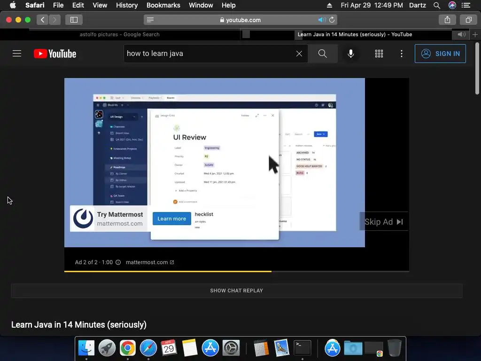This screenshot has height=361, width=481.
Task: Mute the tab using the tab speaker icon
Action: coord(461,34)
